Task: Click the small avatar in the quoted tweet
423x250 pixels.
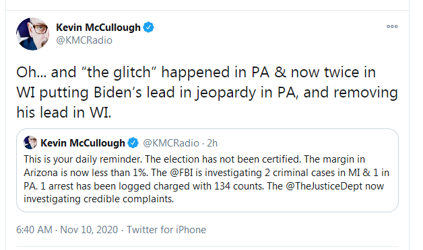Action: click(30, 142)
